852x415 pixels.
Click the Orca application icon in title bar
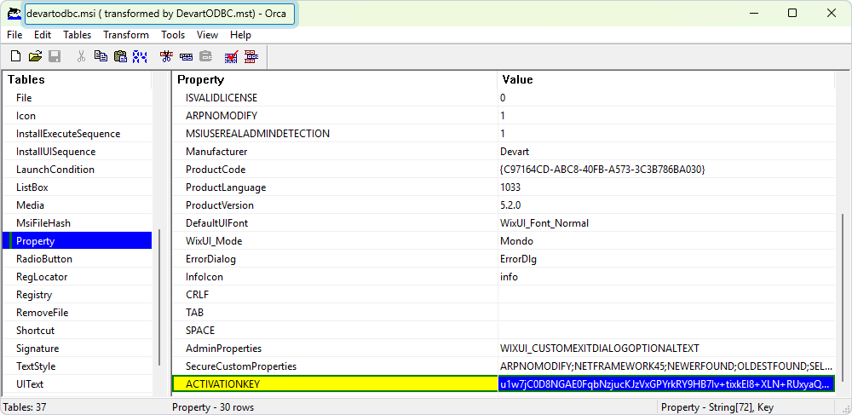pyautogui.click(x=14, y=14)
